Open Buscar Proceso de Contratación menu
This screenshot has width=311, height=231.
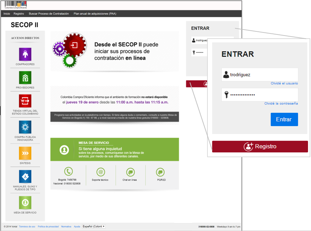[x=49, y=14]
